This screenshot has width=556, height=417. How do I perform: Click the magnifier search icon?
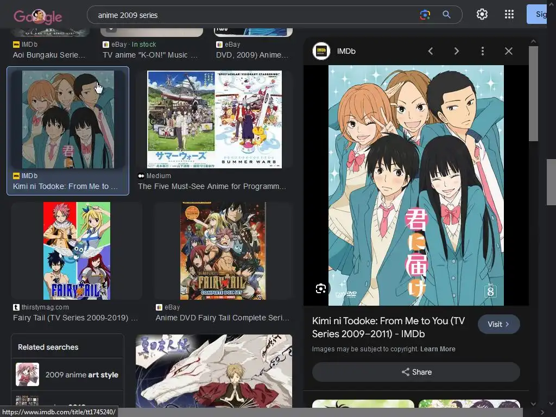(x=446, y=15)
